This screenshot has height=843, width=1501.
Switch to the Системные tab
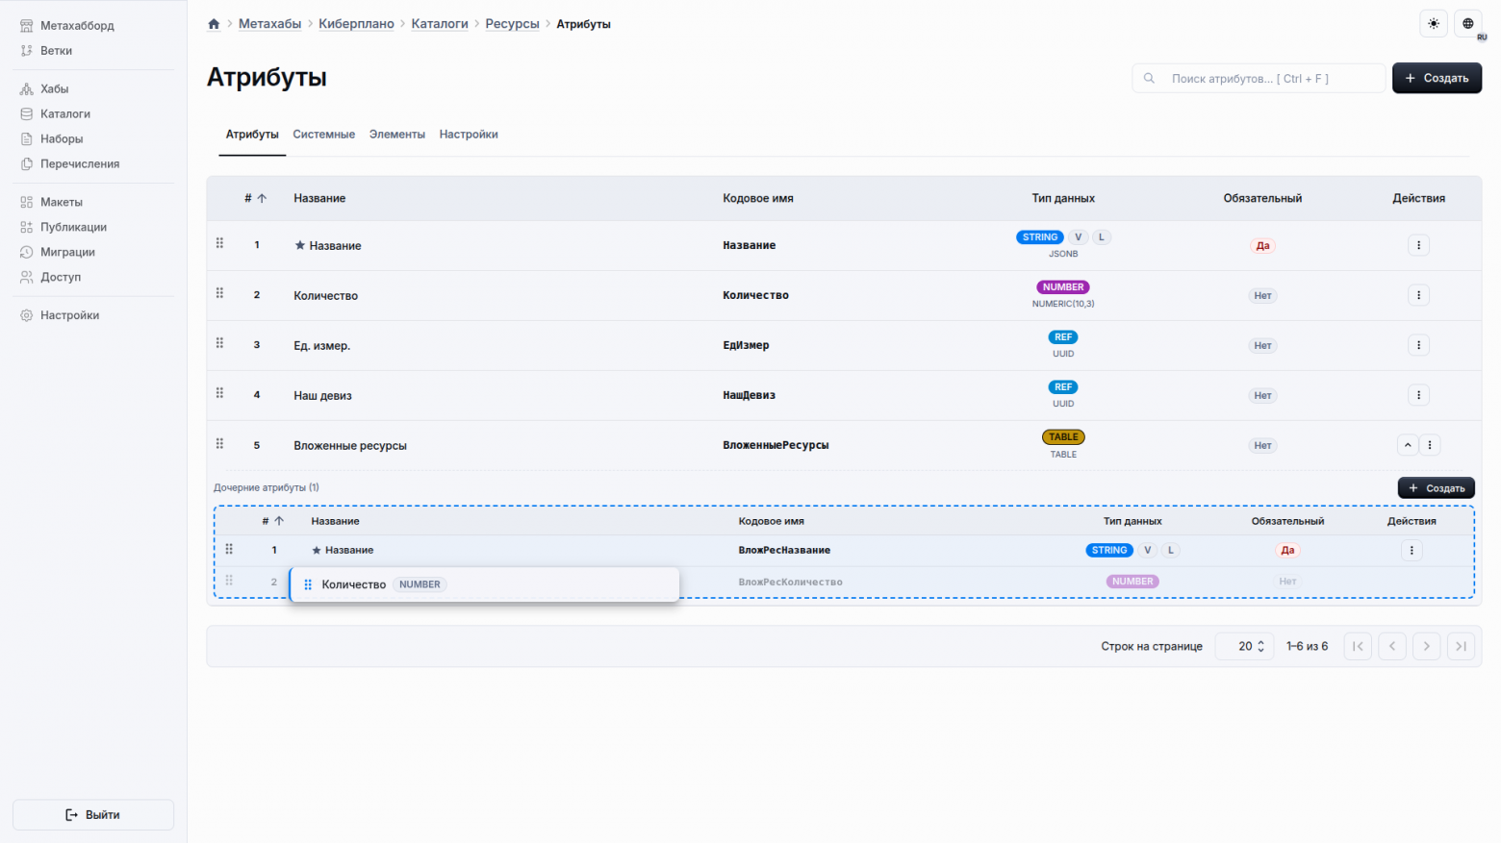[x=323, y=135]
